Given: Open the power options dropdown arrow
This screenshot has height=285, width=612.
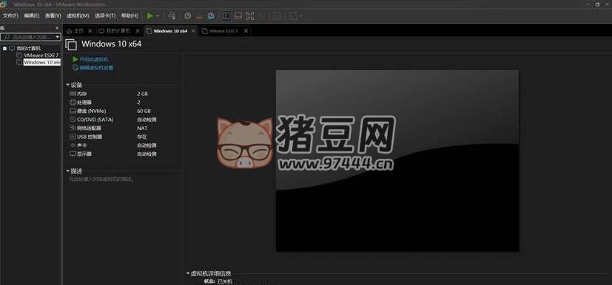Looking at the screenshot, I should 158,16.
